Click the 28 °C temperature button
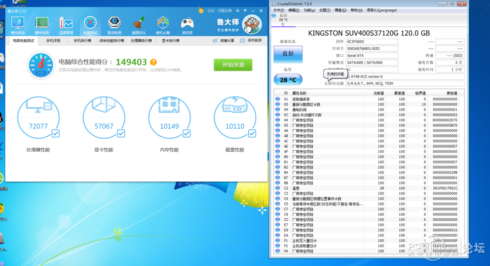Viewport: 490px width, 266px height. click(288, 80)
